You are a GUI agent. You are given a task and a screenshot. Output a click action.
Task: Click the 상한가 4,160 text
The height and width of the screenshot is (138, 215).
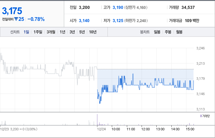[x=136, y=7]
